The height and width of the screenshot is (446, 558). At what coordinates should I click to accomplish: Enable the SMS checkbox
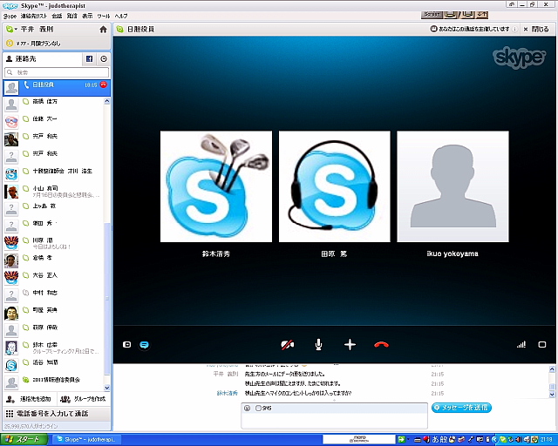pos(258,408)
